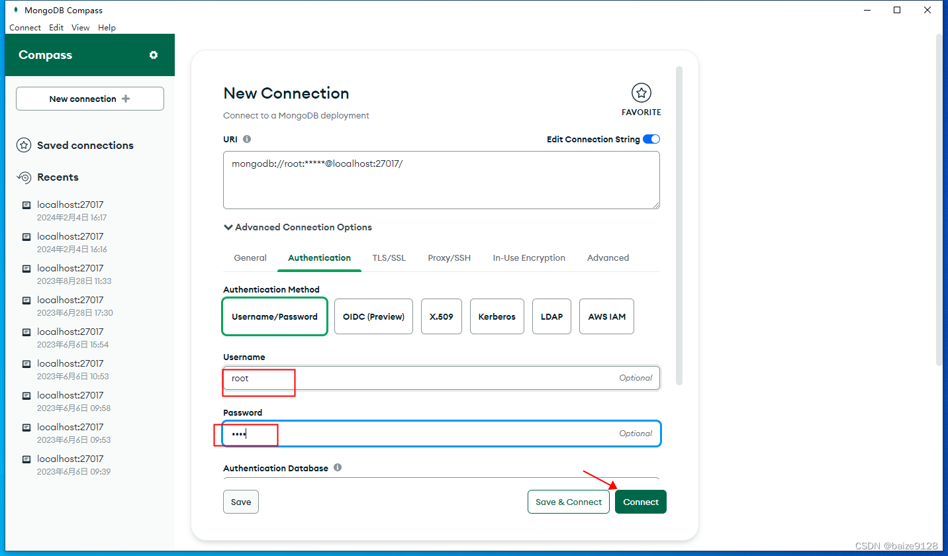The width and height of the screenshot is (948, 556).
Task: Click the icon of recent connection 2023年8月28日 11:33
Action: [26, 269]
